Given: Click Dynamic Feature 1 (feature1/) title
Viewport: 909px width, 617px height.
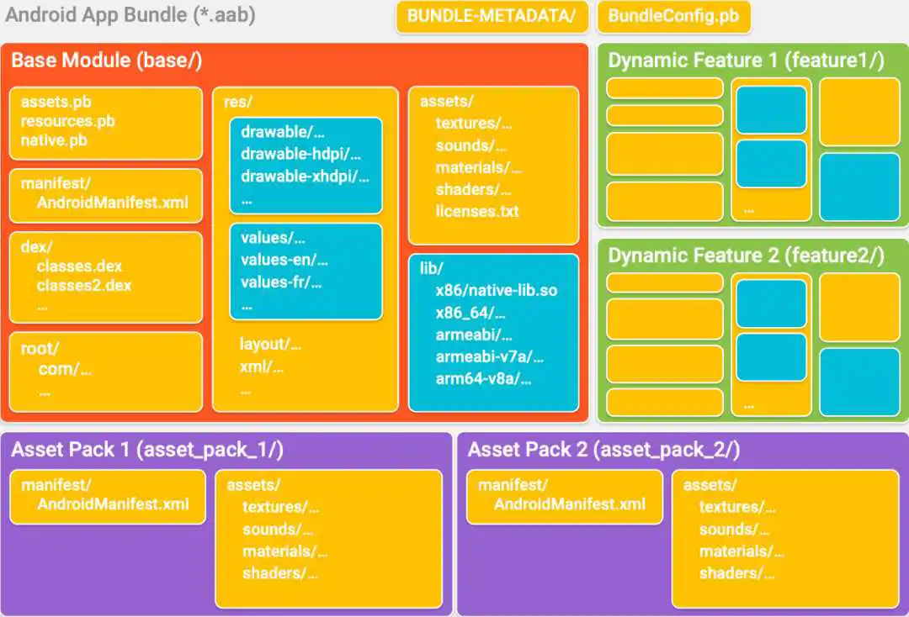Looking at the screenshot, I should point(746,61).
